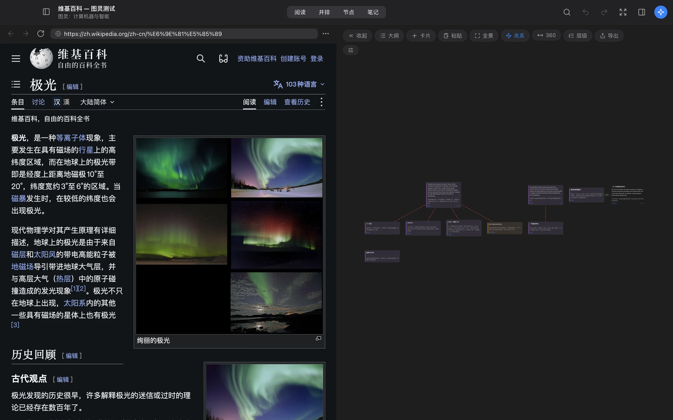Click the 粘贴 paste button
Screen dimensions: 673x420
(452, 36)
